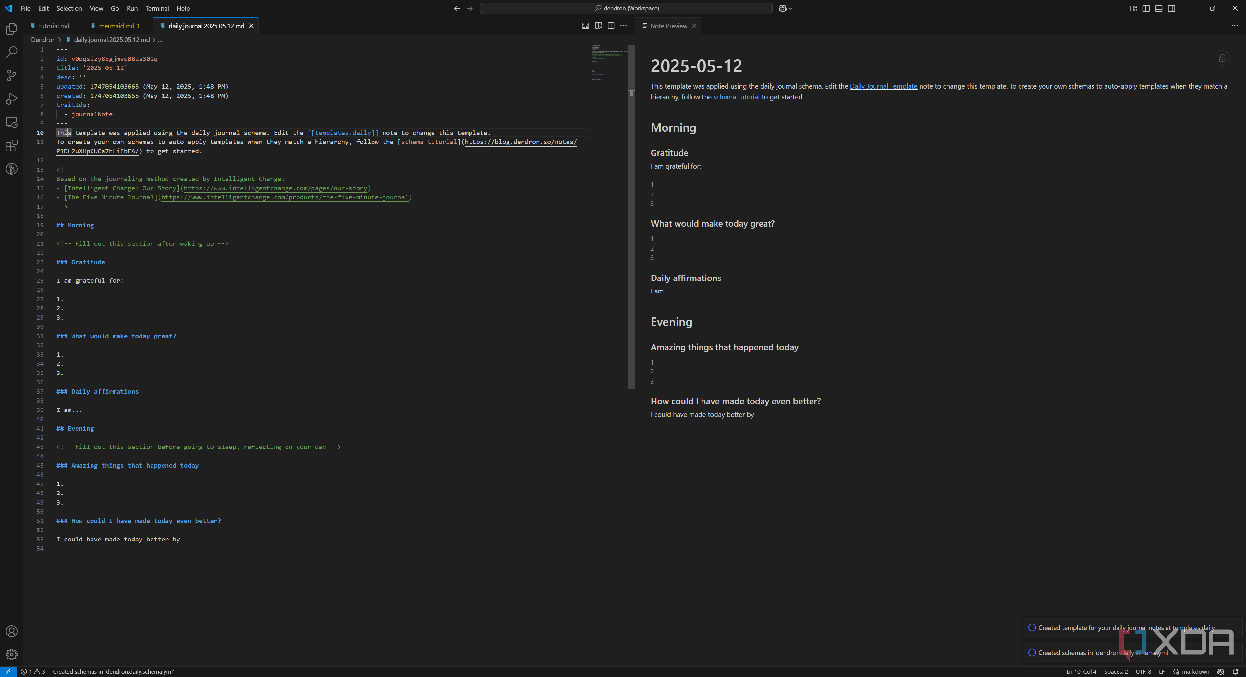Open the Run menu
Screen dimensions: 1246x677
pos(132,8)
